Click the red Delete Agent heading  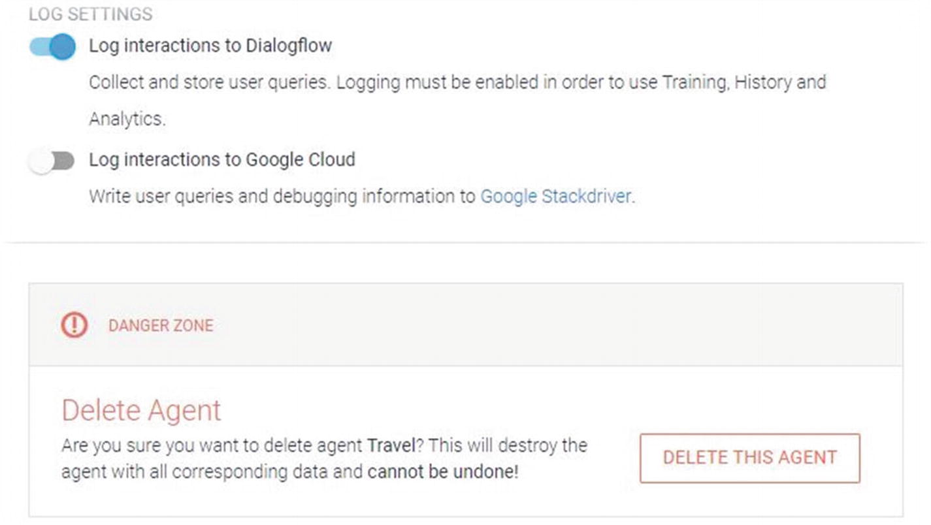142,411
